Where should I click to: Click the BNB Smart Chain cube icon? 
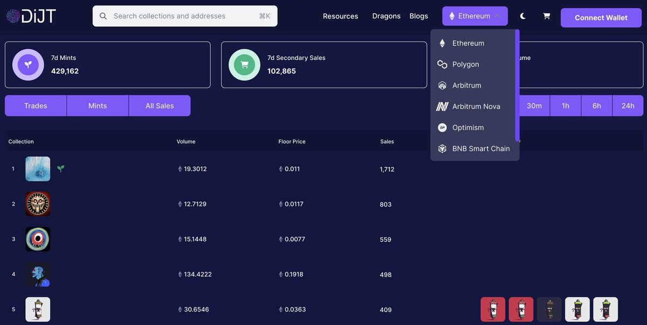[x=442, y=149]
